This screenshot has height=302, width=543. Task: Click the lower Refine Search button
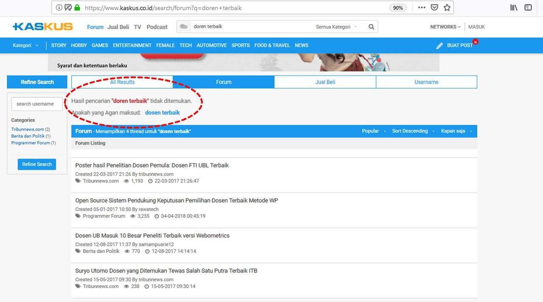coord(37,164)
